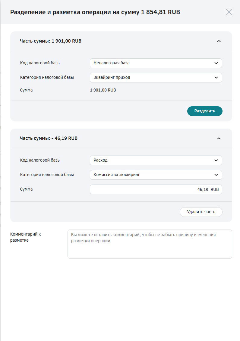Click the 'Часть суммы: − 46,19 RUB' header text

pyautogui.click(x=49, y=138)
